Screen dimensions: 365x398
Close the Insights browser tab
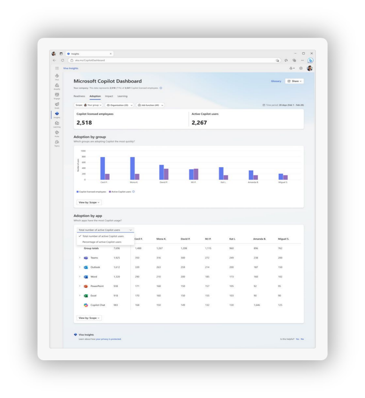pos(111,54)
